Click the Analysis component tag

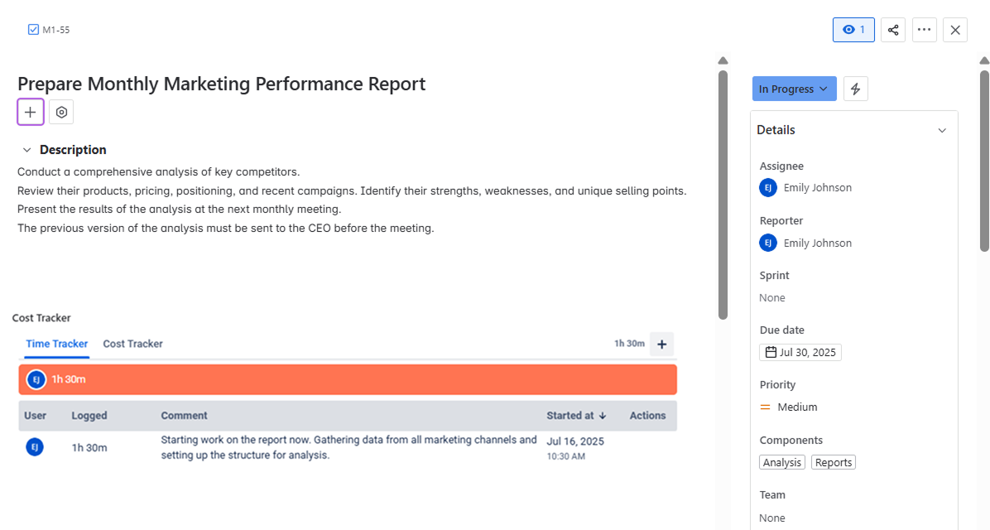point(782,462)
